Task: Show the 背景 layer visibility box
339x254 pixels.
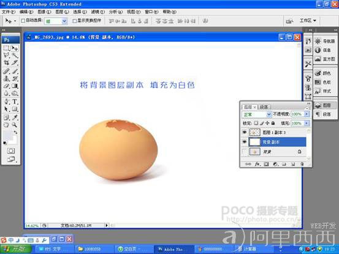Action: tap(245, 152)
